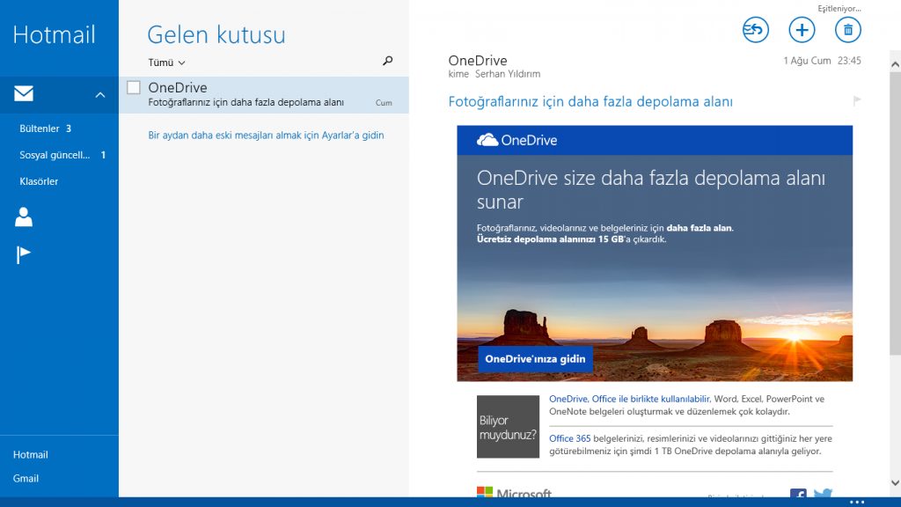Image resolution: width=901 pixels, height=507 pixels.
Task: Click the scrollbar down arrow in reading pane
Action: coord(895,483)
